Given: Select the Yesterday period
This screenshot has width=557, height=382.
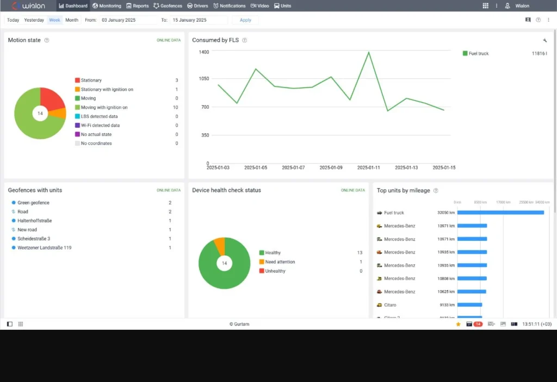Looking at the screenshot, I should point(34,20).
